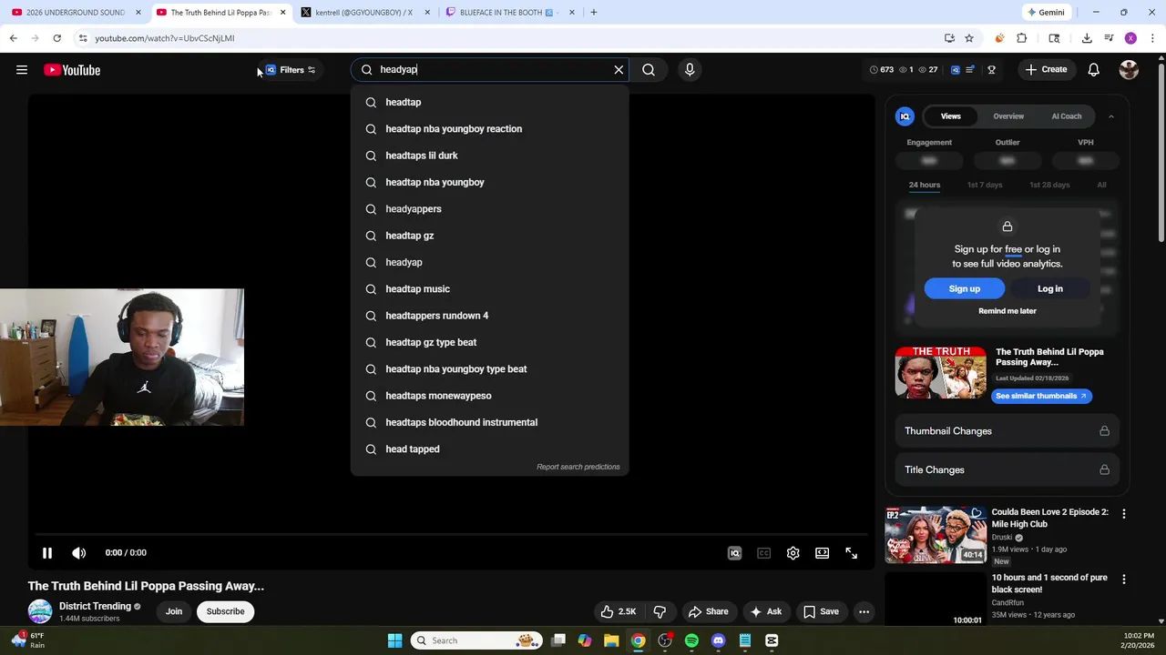Switch to theater mode

coord(822,552)
